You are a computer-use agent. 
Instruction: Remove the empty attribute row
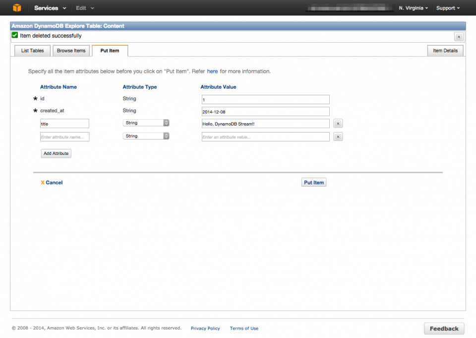[x=338, y=137]
